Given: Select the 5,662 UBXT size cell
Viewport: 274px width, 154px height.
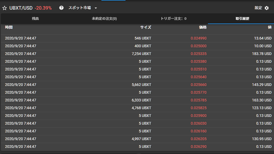Looking at the screenshot, I should 141,84.
